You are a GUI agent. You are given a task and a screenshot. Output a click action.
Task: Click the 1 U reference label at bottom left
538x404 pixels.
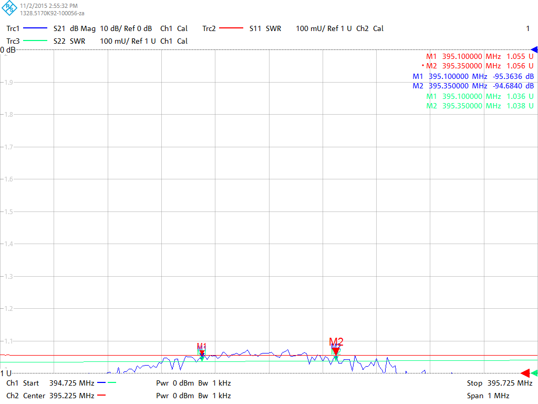coord(6,373)
